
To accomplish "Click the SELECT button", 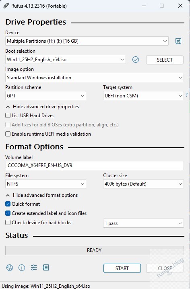I will 165,60.
